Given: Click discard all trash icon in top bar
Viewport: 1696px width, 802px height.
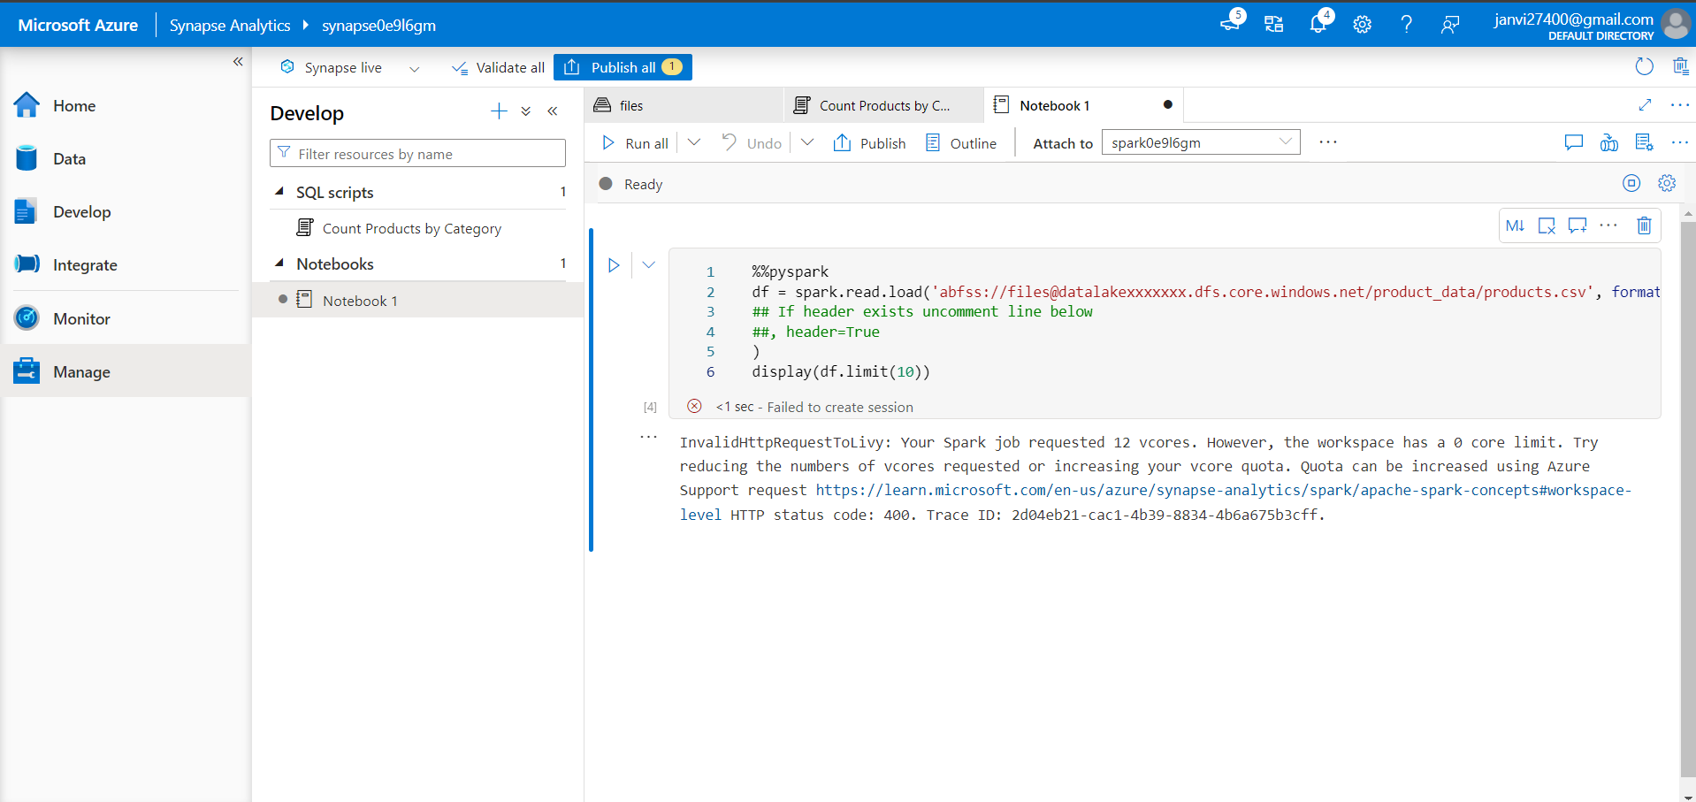Looking at the screenshot, I should [x=1680, y=66].
